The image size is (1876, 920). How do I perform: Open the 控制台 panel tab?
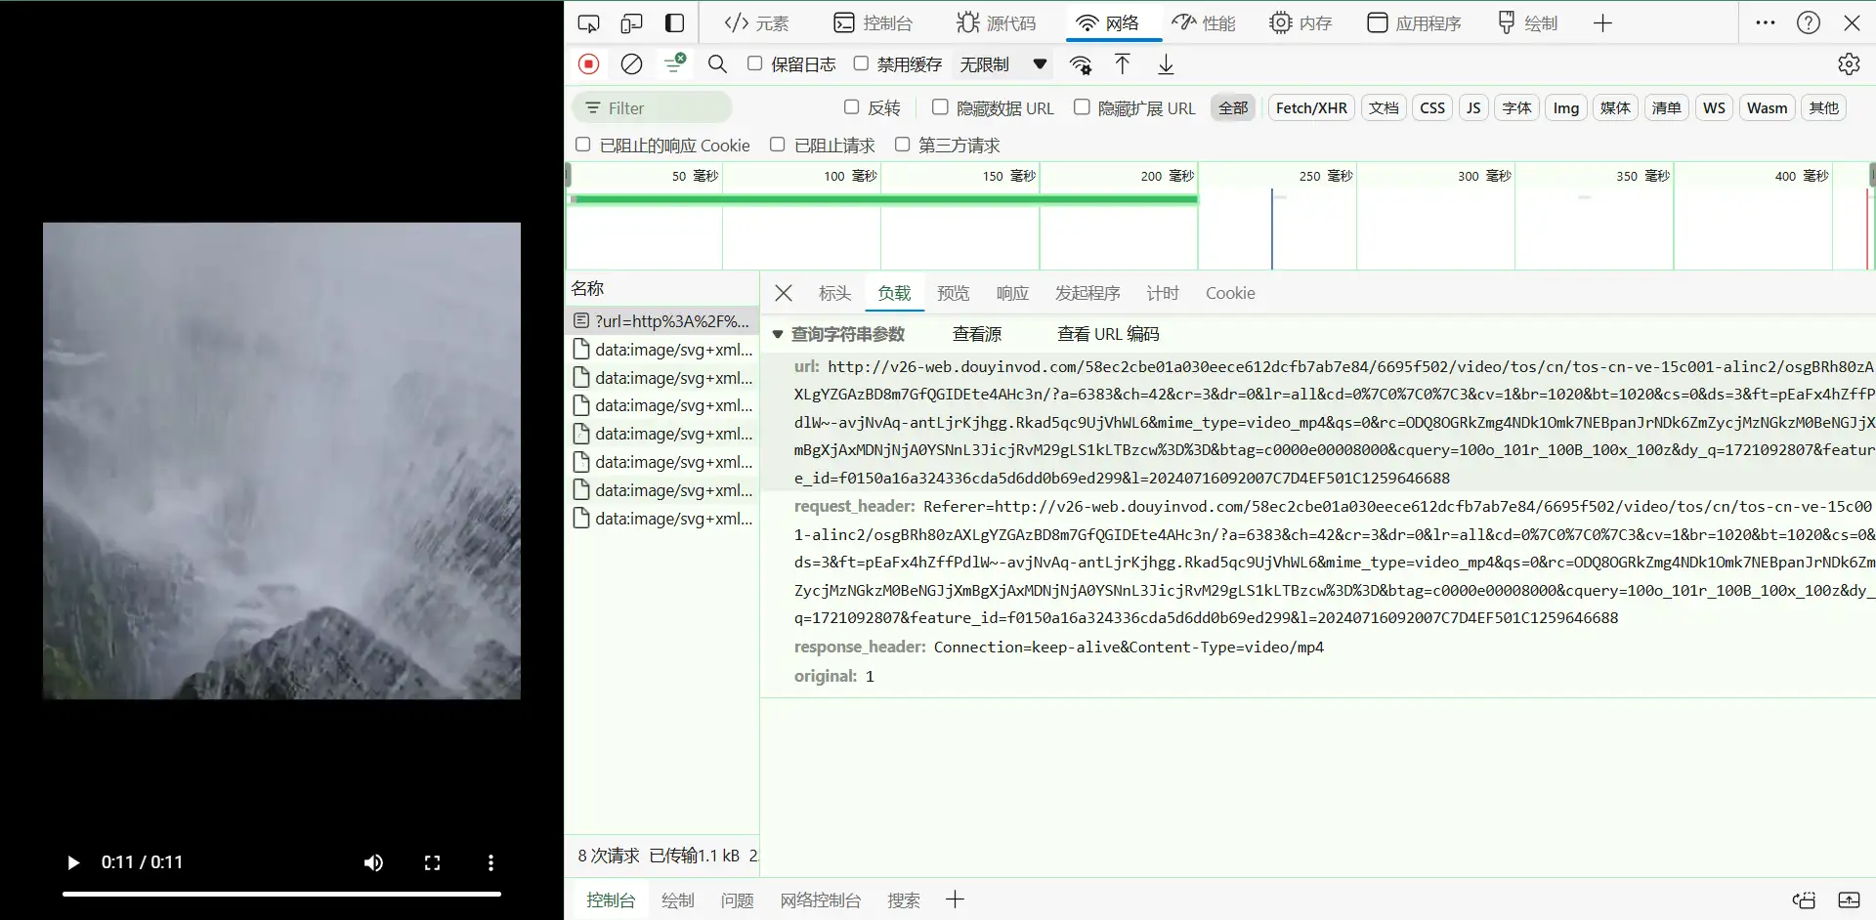point(873,23)
